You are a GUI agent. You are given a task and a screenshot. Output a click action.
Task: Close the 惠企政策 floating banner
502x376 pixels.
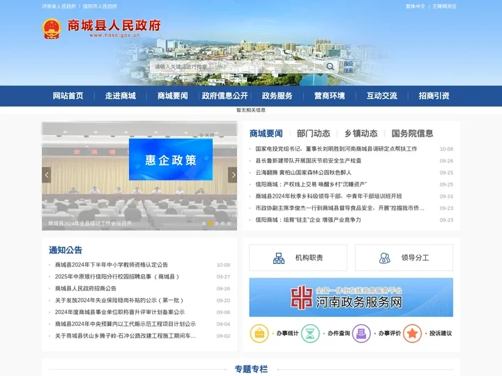(x=207, y=135)
